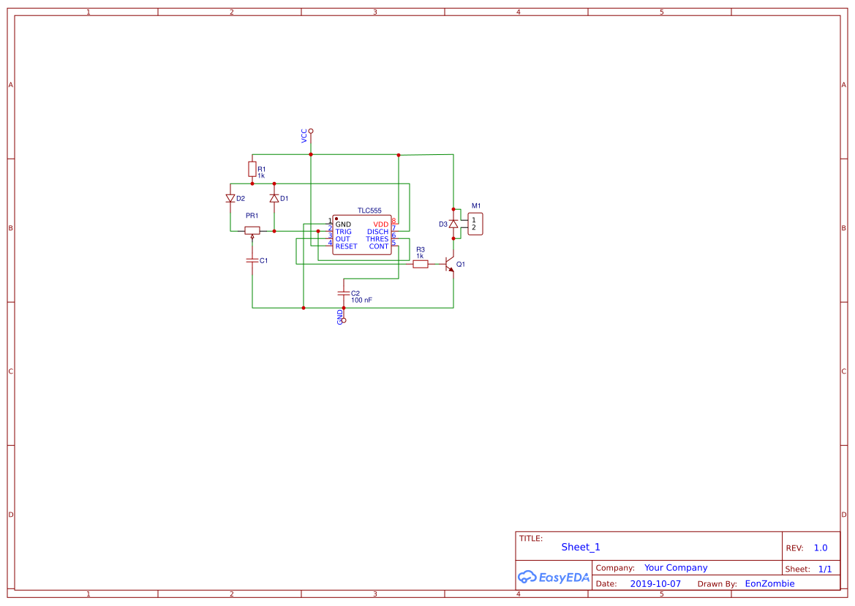The image size is (855, 606).
Task: Click pin 3 OUT of the TLC555
Action: coord(329,239)
